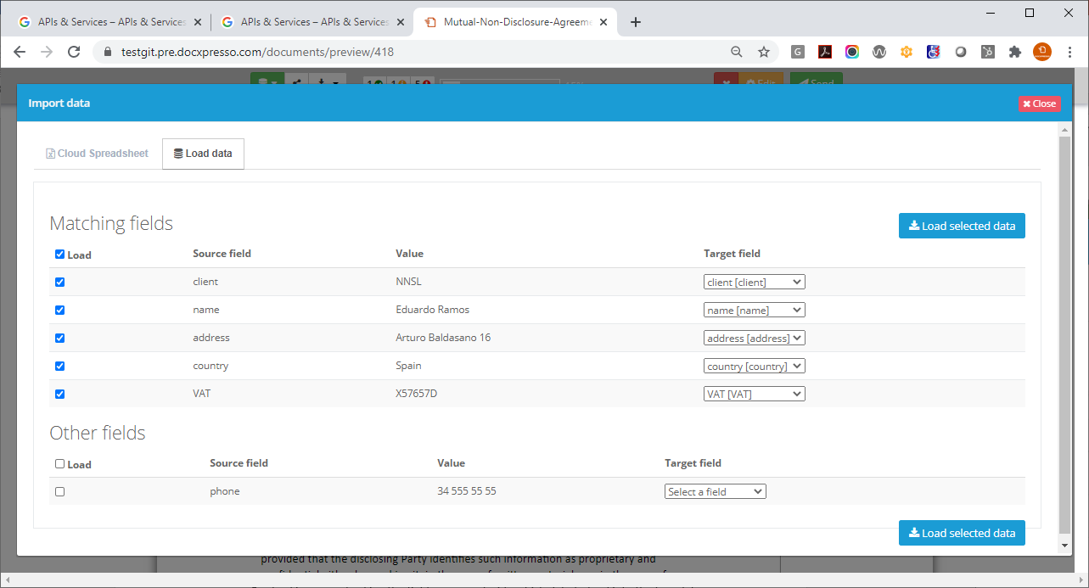
Task: Open Chrome's three-dot menu
Action: [x=1069, y=52]
